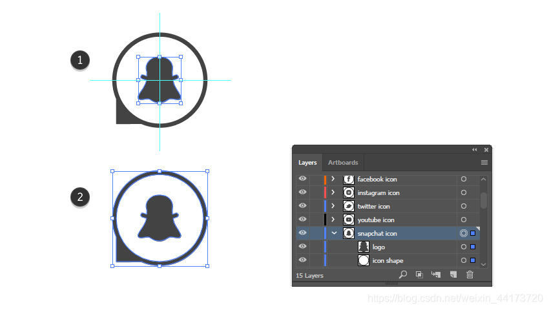Hide the youtube icon layer

tap(302, 220)
